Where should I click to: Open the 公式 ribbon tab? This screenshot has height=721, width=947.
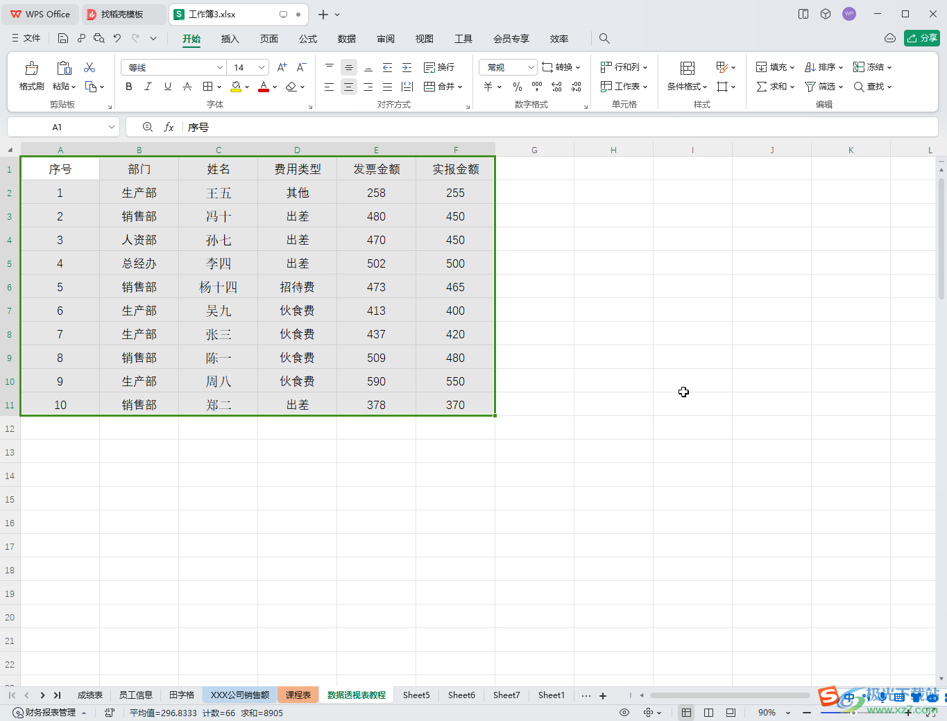pyautogui.click(x=308, y=39)
